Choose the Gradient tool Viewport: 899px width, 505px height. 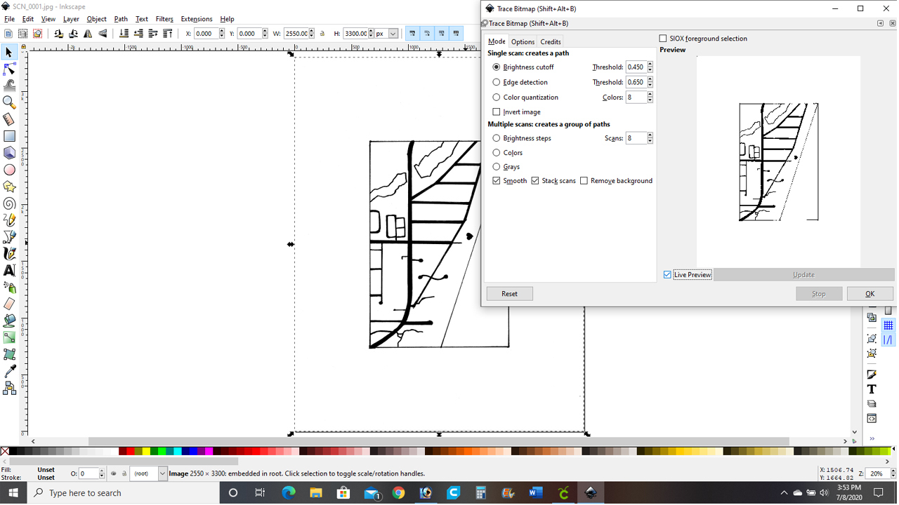9,338
